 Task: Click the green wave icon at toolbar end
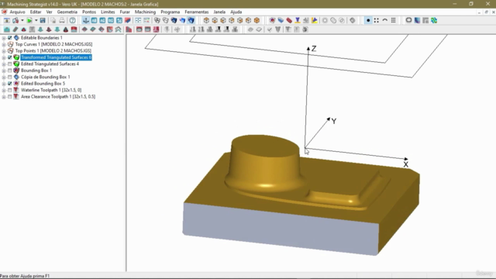coord(434,21)
